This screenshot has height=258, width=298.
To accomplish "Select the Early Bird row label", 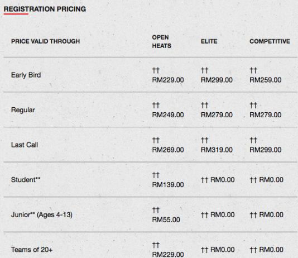I will [26, 75].
